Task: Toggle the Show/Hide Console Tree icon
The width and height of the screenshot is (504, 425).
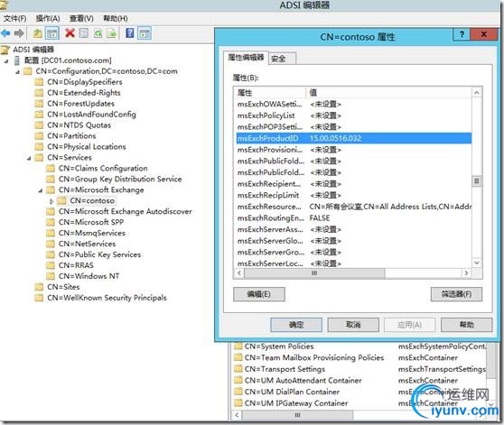Action: [x=52, y=33]
